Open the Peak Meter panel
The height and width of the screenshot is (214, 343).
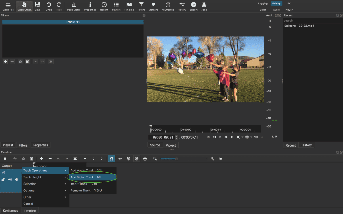(x=74, y=6)
